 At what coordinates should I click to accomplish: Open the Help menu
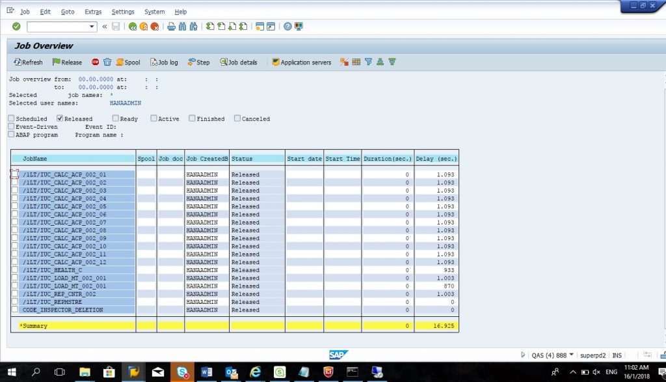[181, 12]
